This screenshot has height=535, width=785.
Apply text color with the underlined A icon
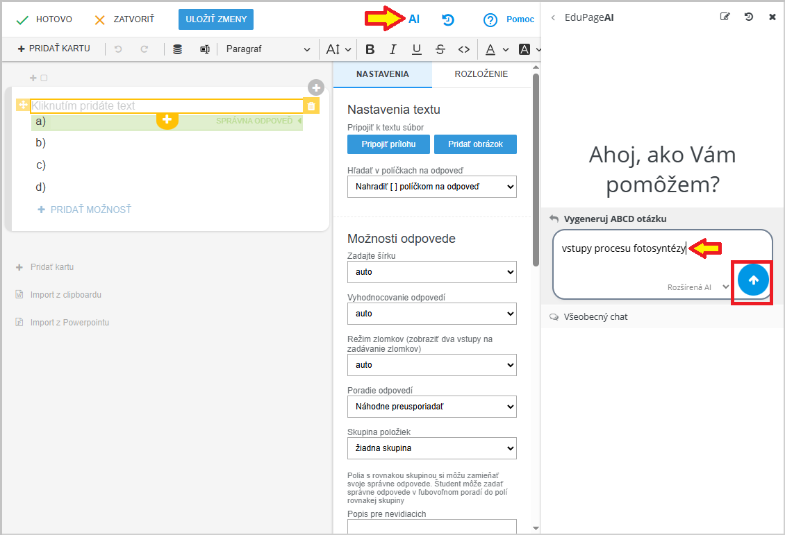[490, 49]
